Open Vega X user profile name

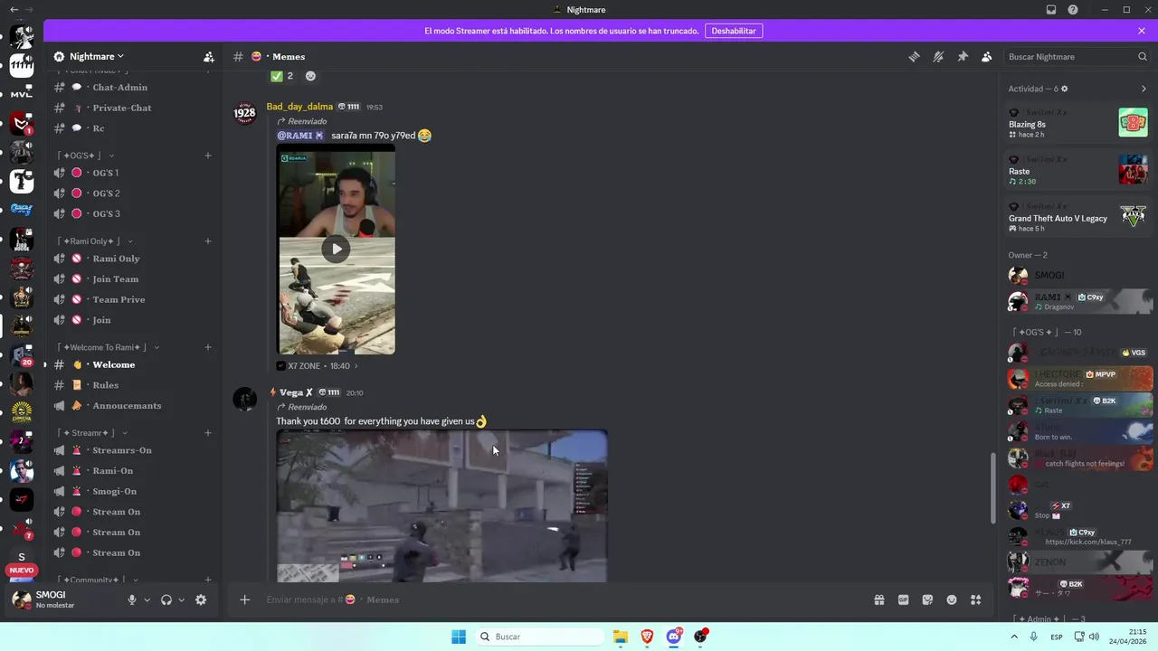point(296,392)
